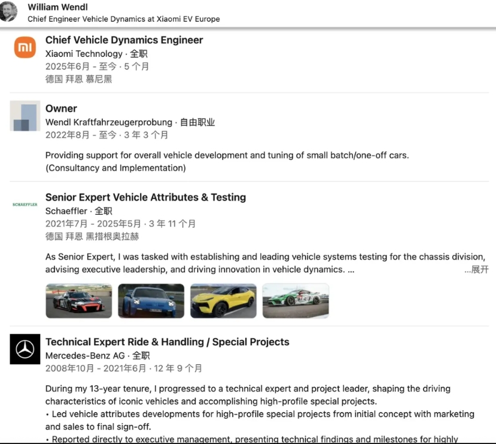
Task: Open the yellow sports car thumbnail
Action: (x=223, y=300)
